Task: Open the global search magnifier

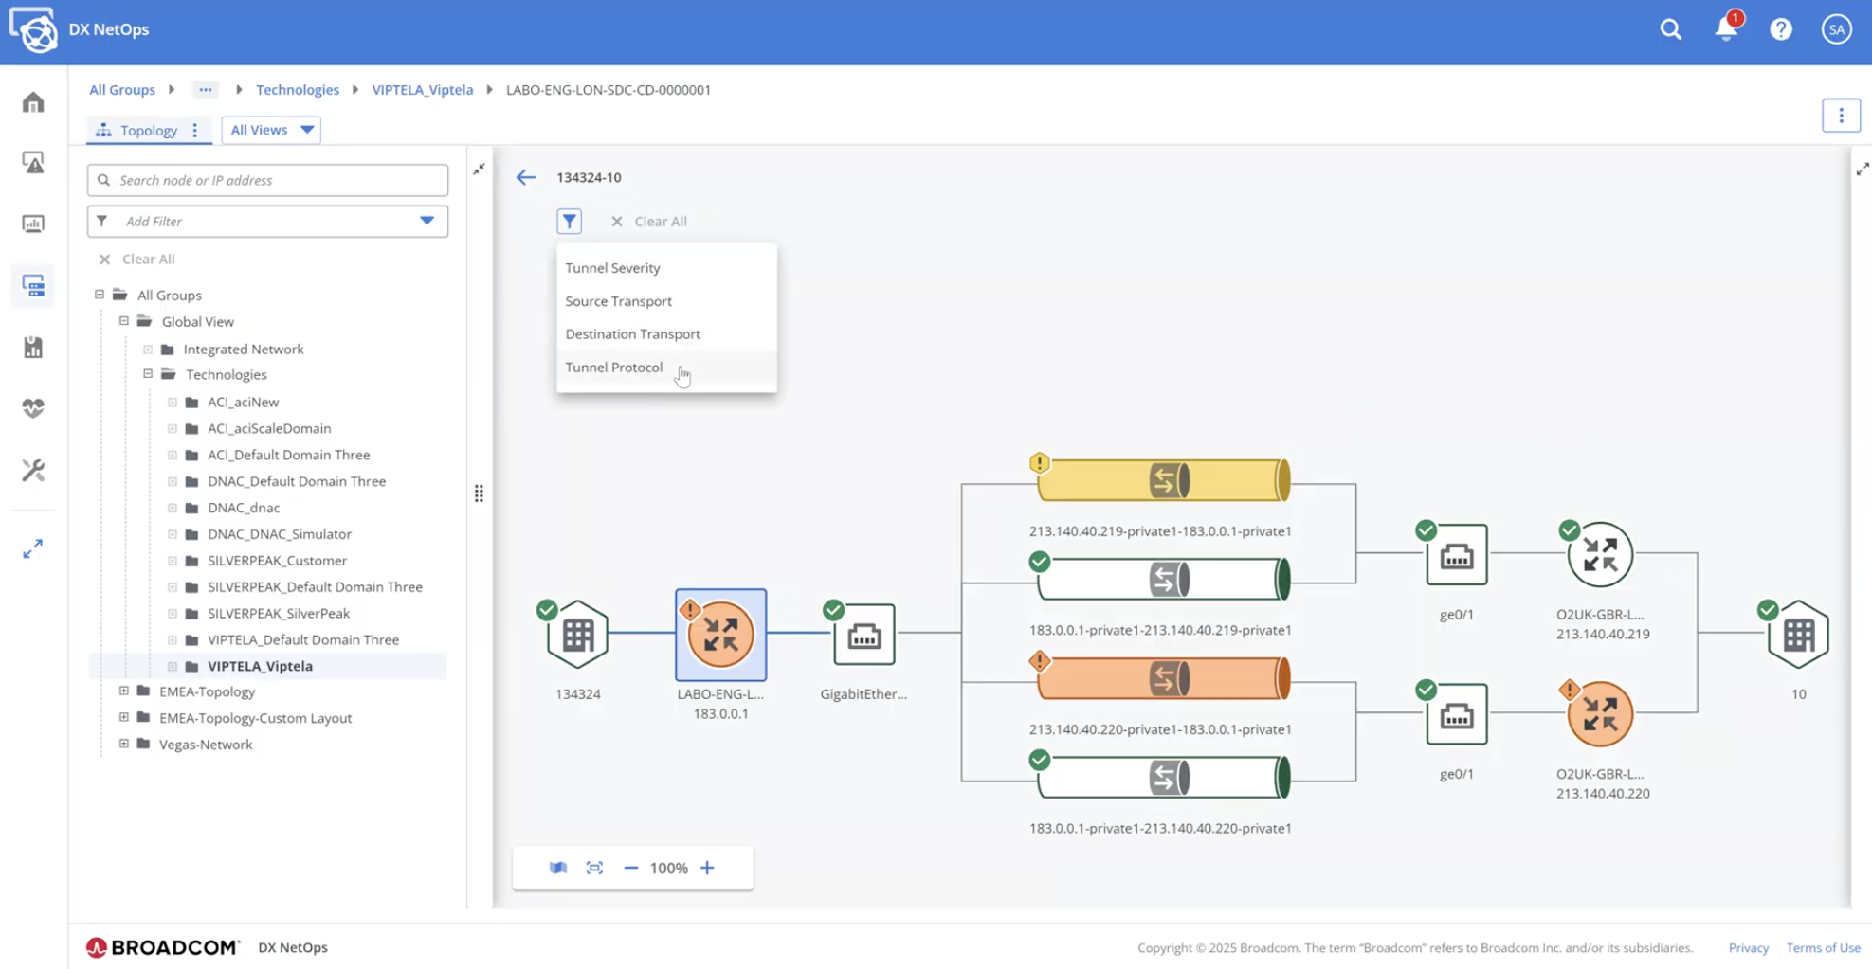Action: (1670, 29)
